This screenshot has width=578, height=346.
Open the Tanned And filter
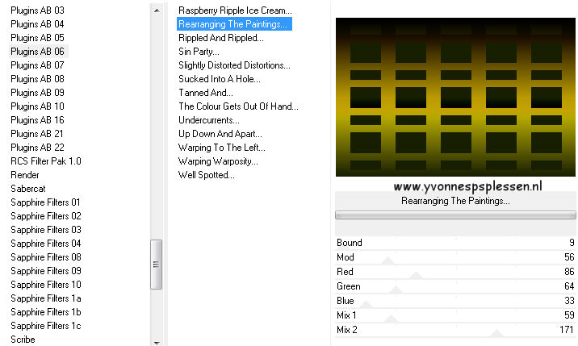coord(206,93)
